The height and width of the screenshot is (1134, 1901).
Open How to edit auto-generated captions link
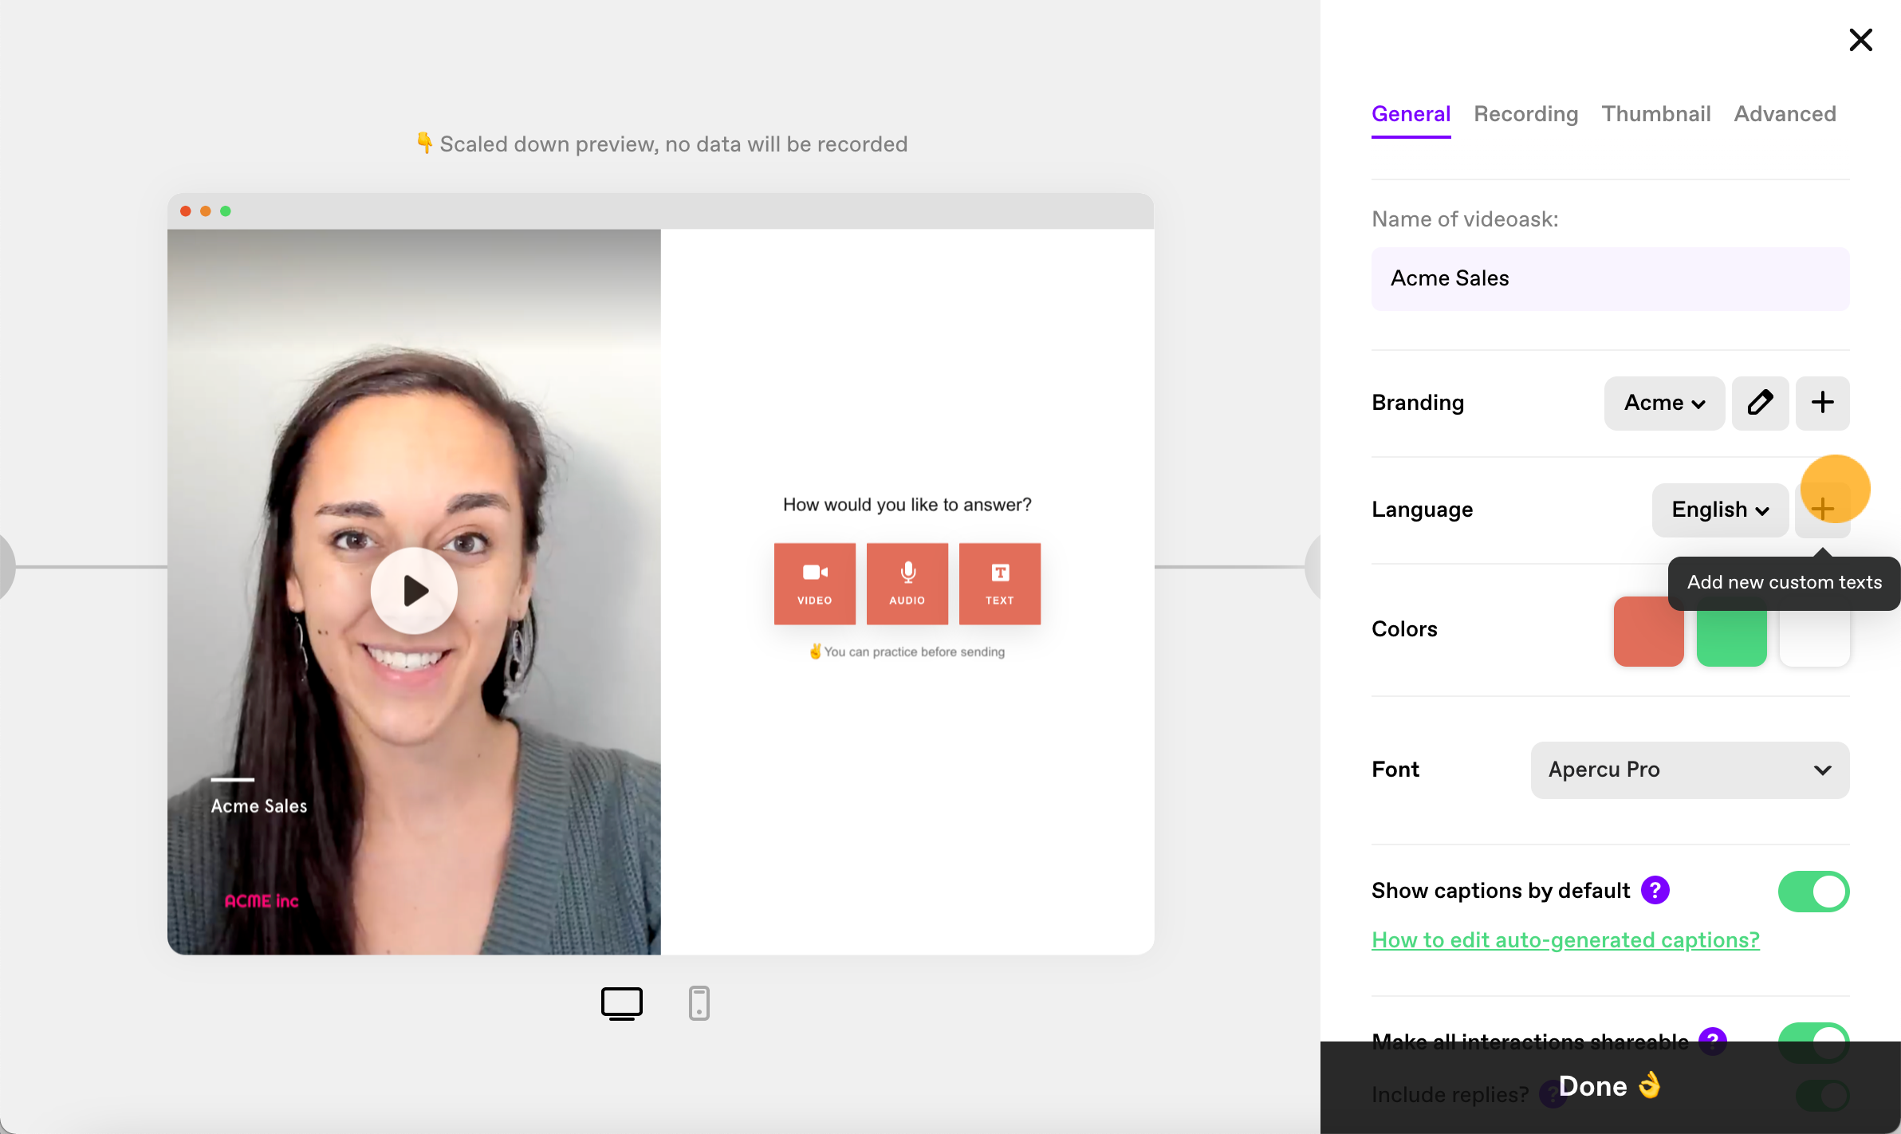pos(1565,940)
